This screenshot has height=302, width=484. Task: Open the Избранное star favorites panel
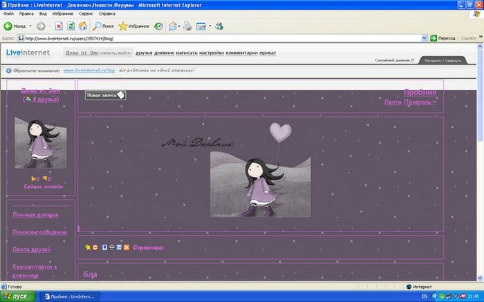pyautogui.click(x=133, y=26)
